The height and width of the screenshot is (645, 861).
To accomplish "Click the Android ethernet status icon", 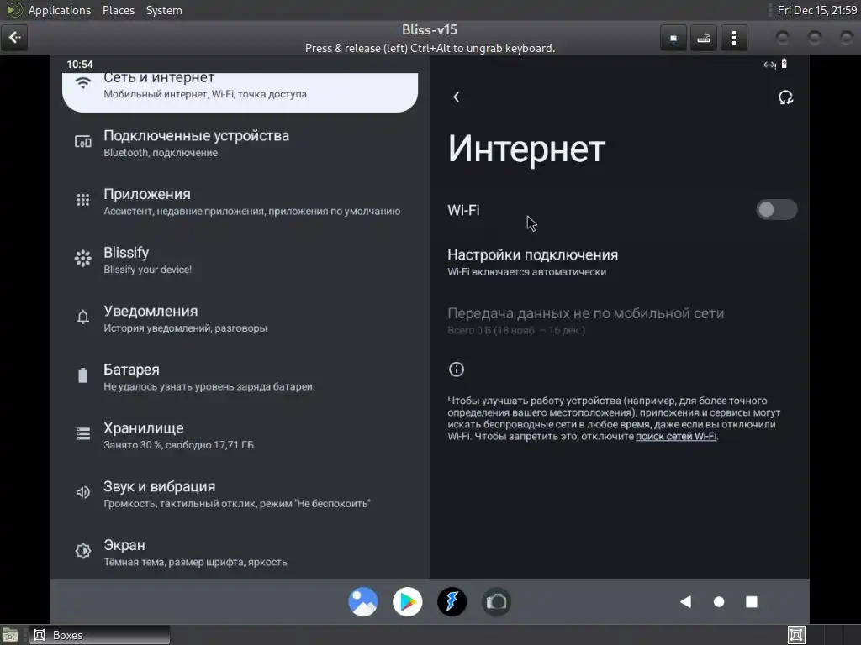I will pos(770,65).
